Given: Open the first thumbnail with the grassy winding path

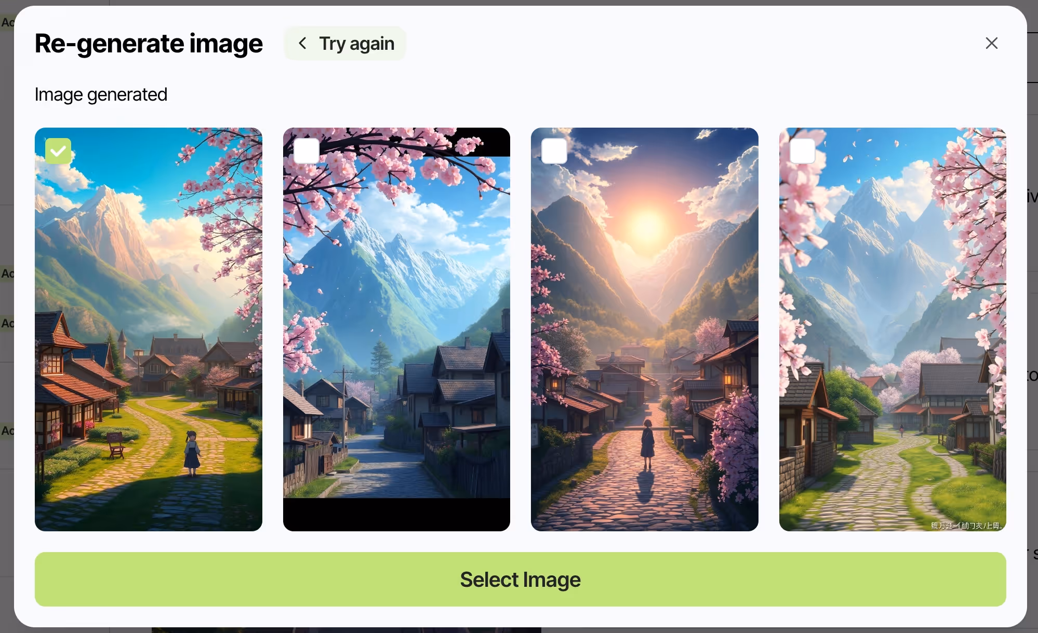Looking at the screenshot, I should 148,329.
